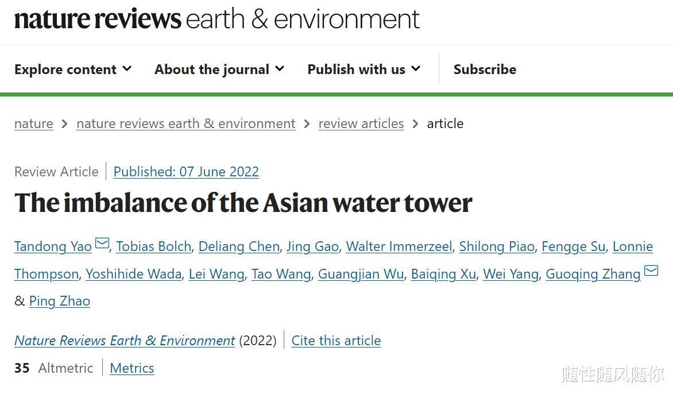Open Walter Immerzeel author link
The height and width of the screenshot is (394, 673).
(x=399, y=246)
